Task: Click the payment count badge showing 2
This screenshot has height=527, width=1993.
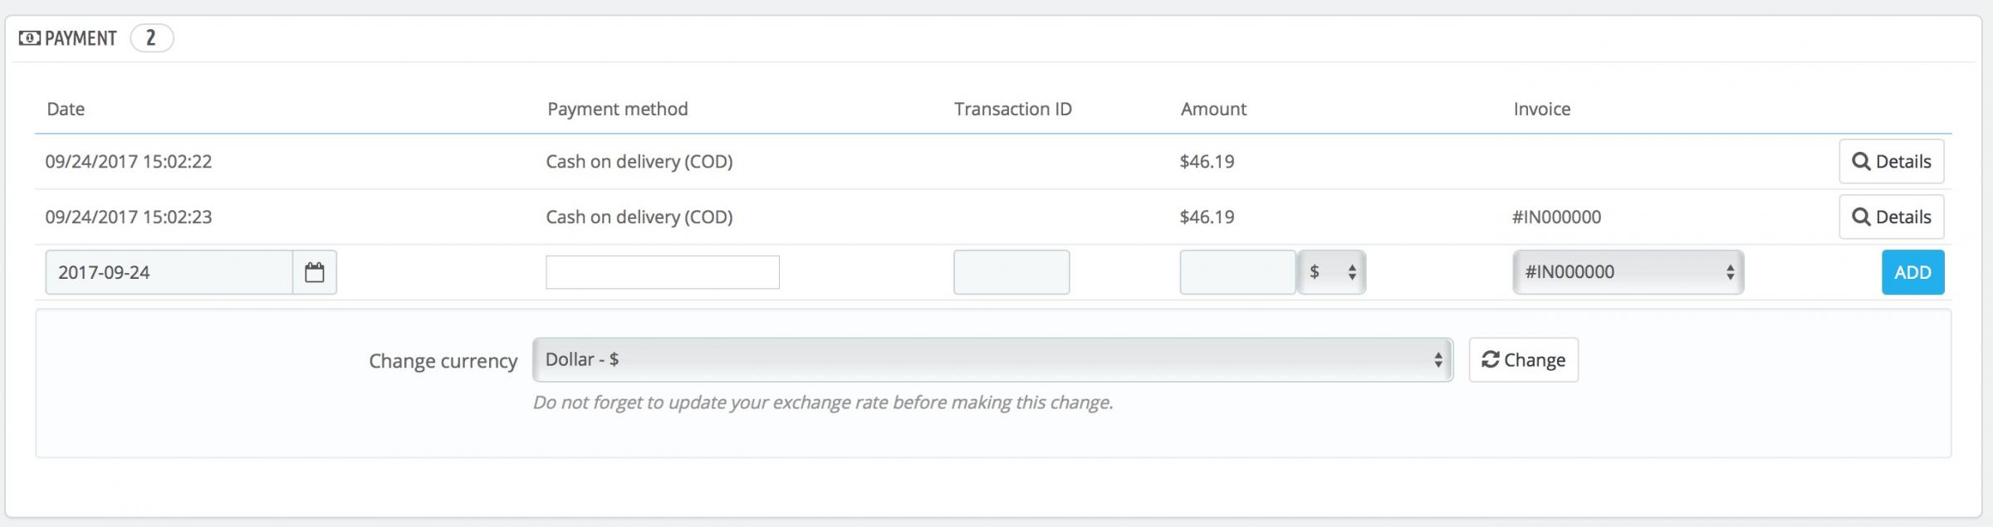Action: coord(151,38)
